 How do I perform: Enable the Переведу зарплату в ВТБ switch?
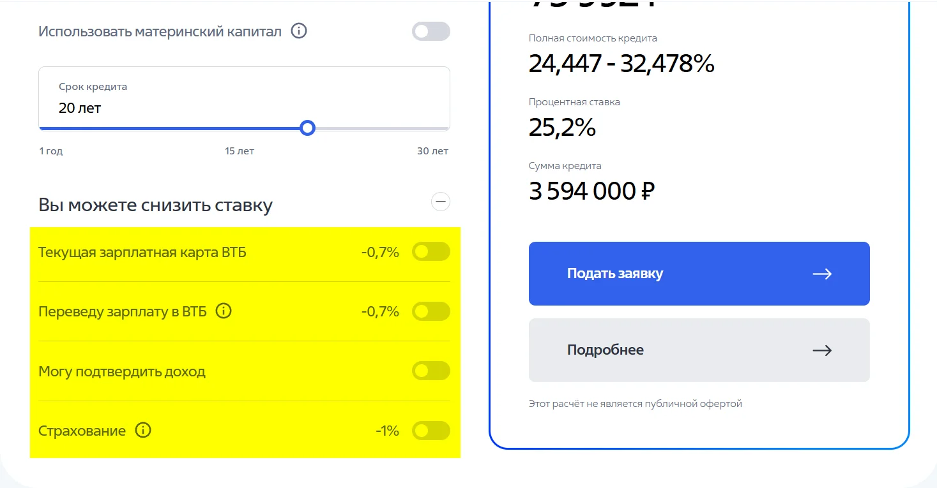coord(430,311)
